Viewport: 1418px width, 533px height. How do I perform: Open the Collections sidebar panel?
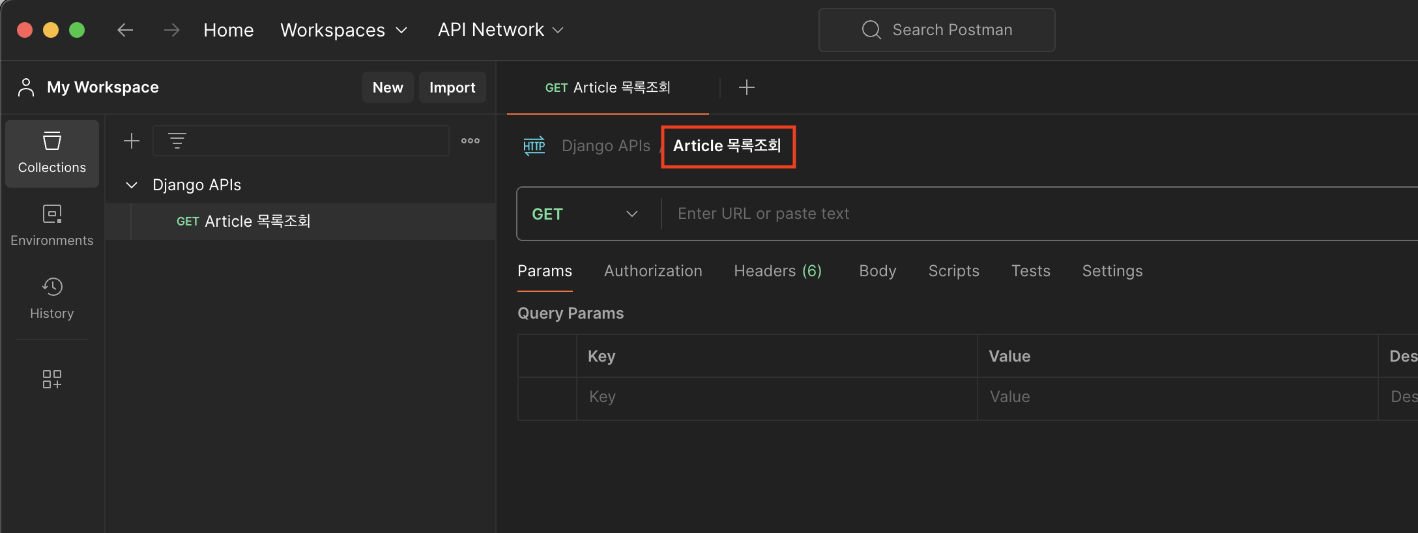pos(52,154)
